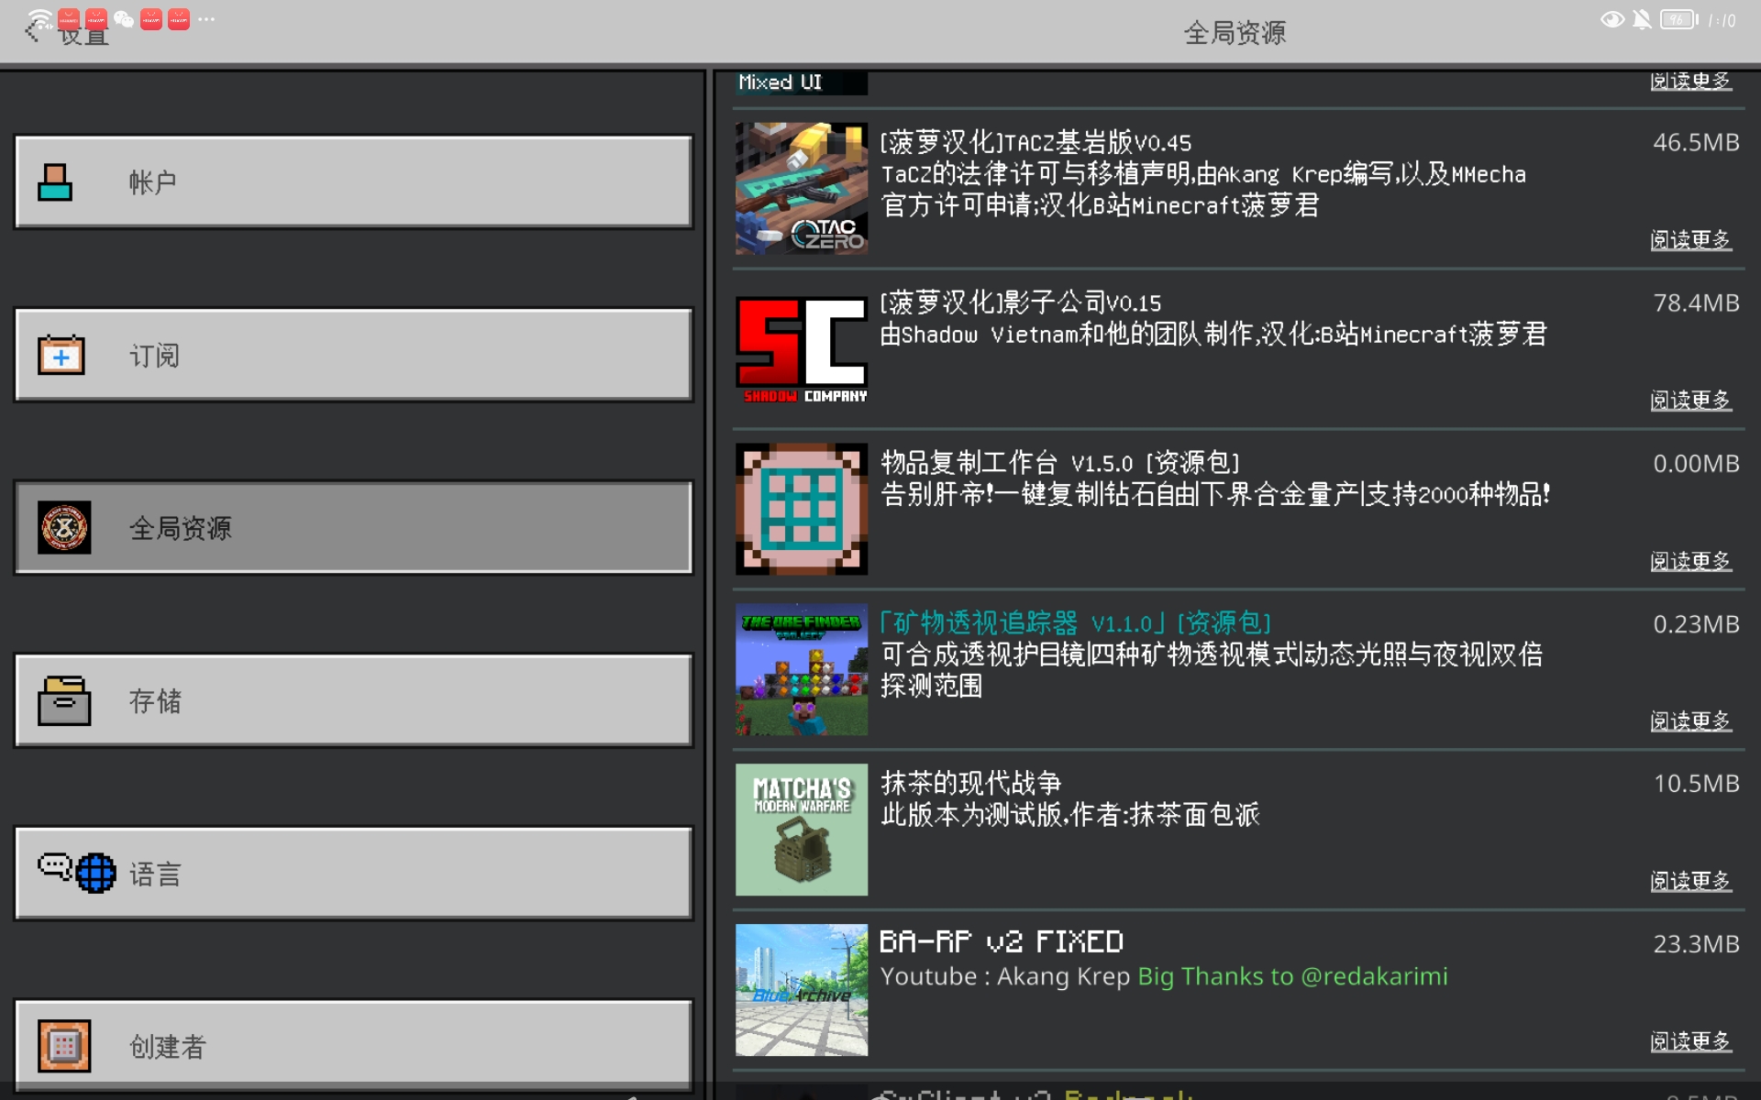
Task: Click 阅读更多 link under 矿物透视追踪器
Action: [x=1689, y=721]
